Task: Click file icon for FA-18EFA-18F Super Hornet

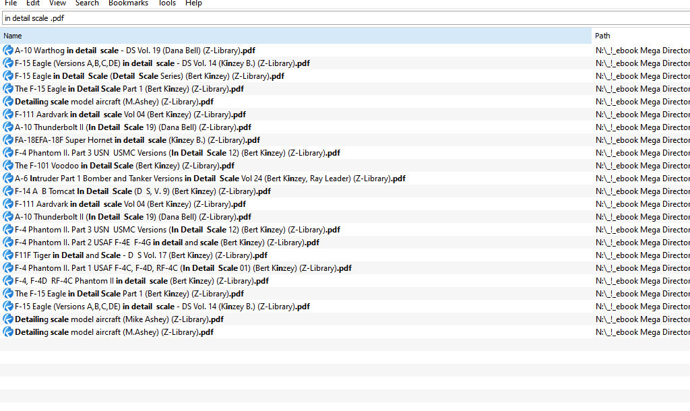Action: pyautogui.click(x=8, y=140)
